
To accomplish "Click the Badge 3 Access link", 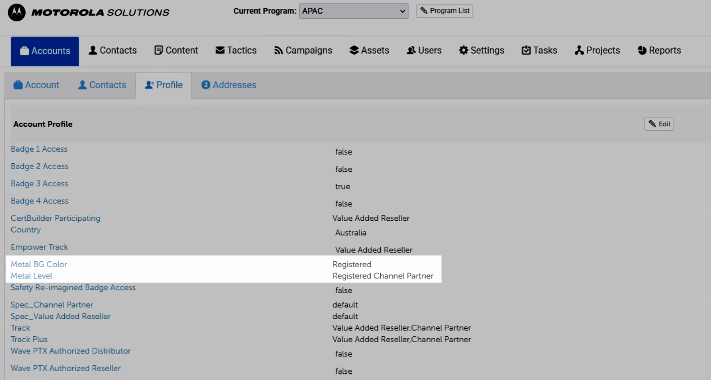I will (x=40, y=183).
